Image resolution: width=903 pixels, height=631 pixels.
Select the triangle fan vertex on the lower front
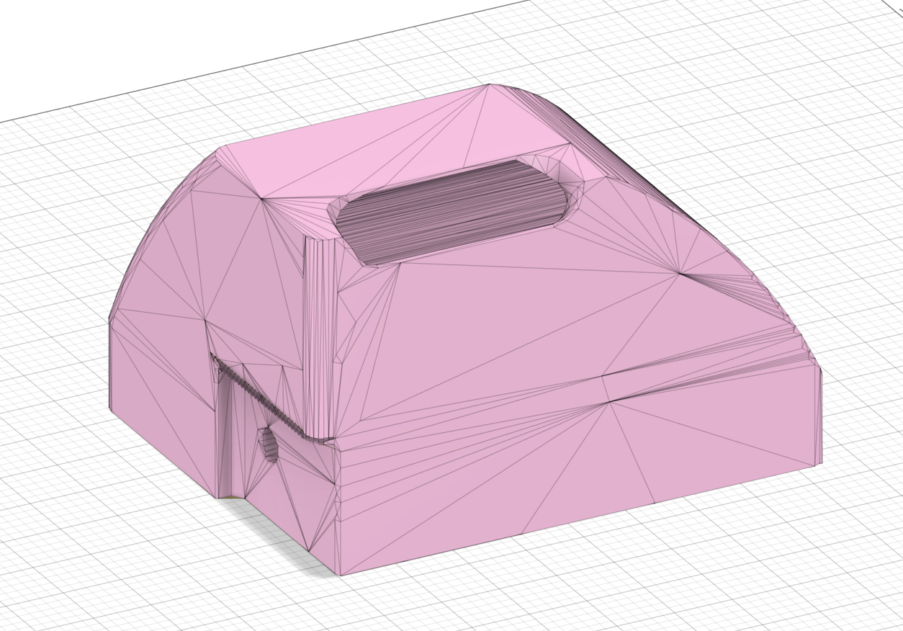[610, 402]
